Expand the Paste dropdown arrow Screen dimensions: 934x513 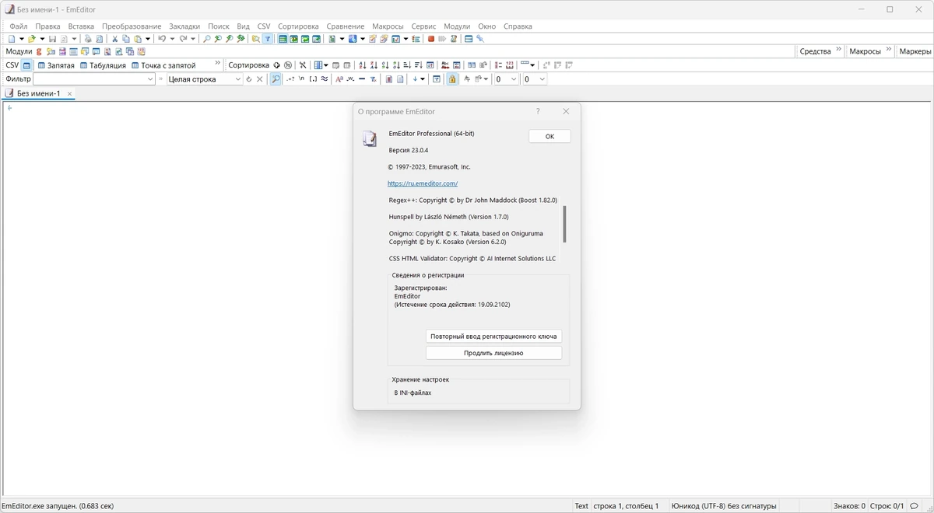(148, 39)
